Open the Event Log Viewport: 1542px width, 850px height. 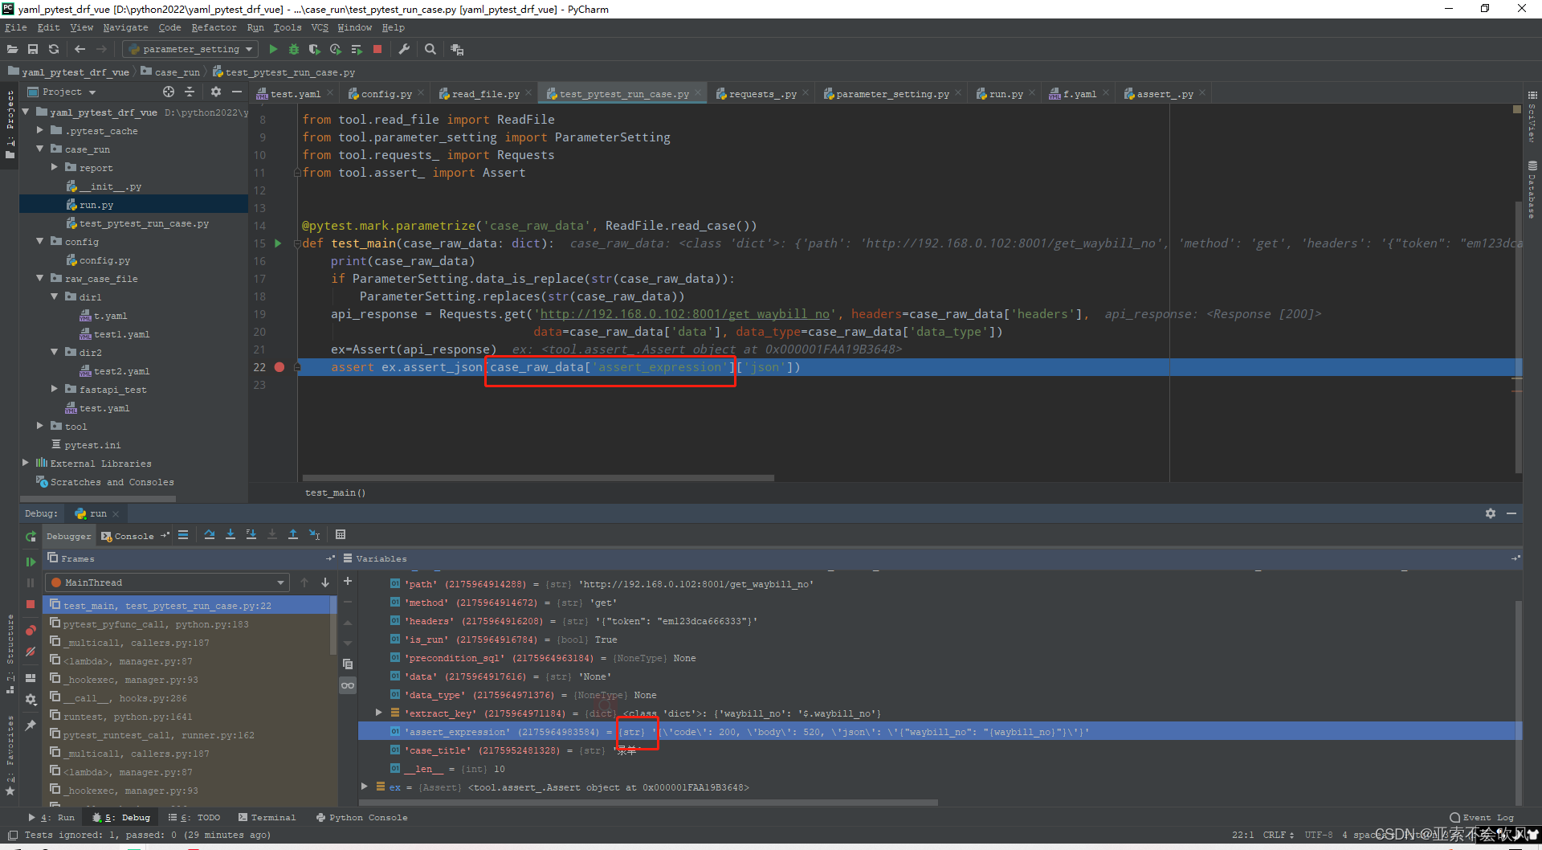coord(1483,817)
